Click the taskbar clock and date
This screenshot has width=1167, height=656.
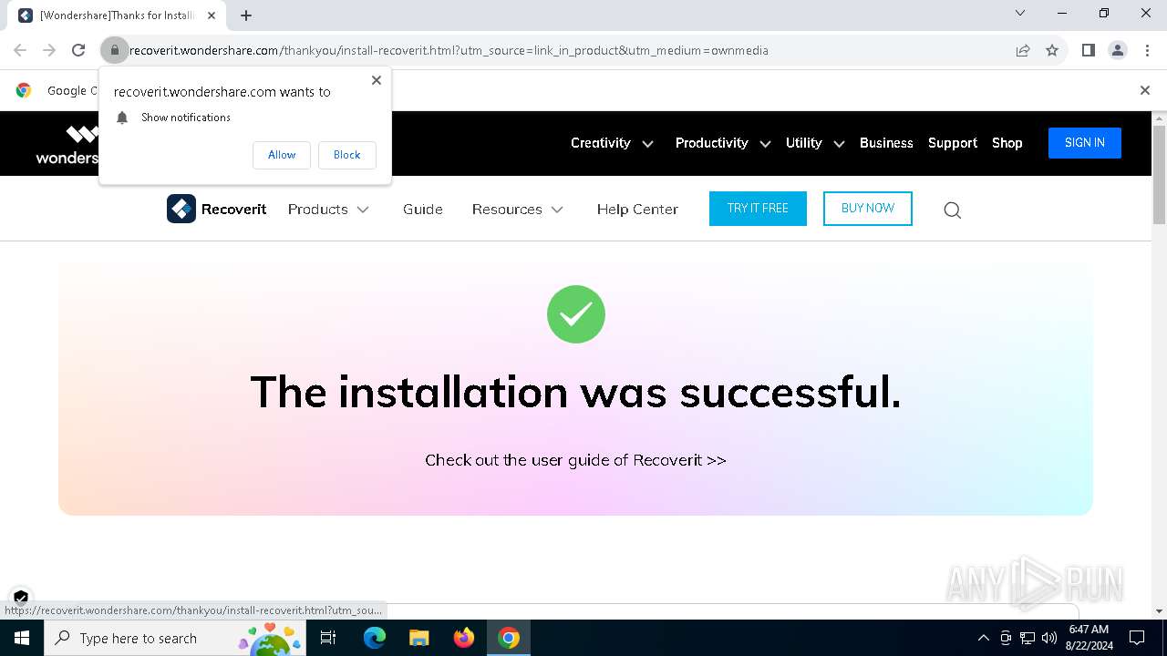pyautogui.click(x=1089, y=638)
